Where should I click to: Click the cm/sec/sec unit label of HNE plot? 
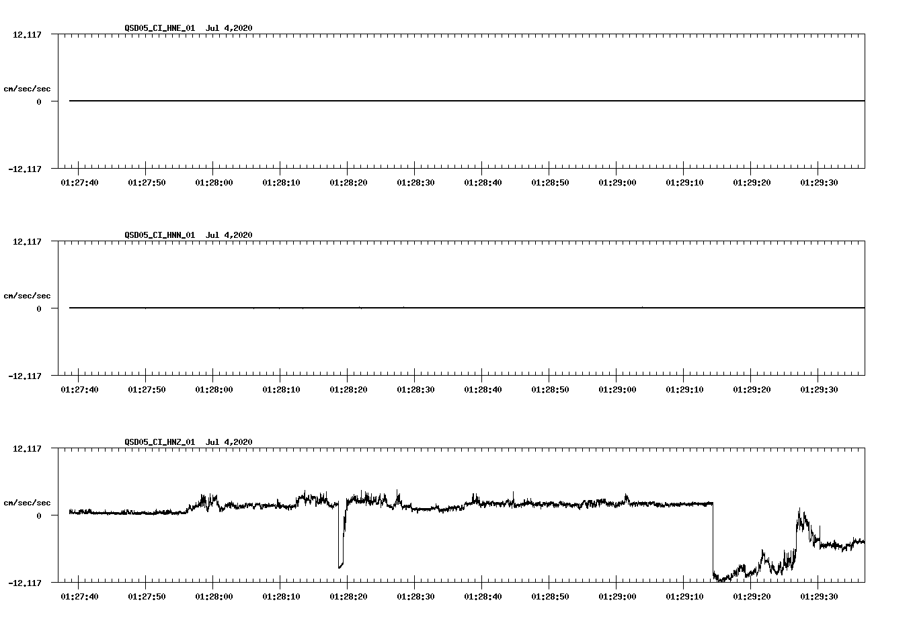point(27,89)
